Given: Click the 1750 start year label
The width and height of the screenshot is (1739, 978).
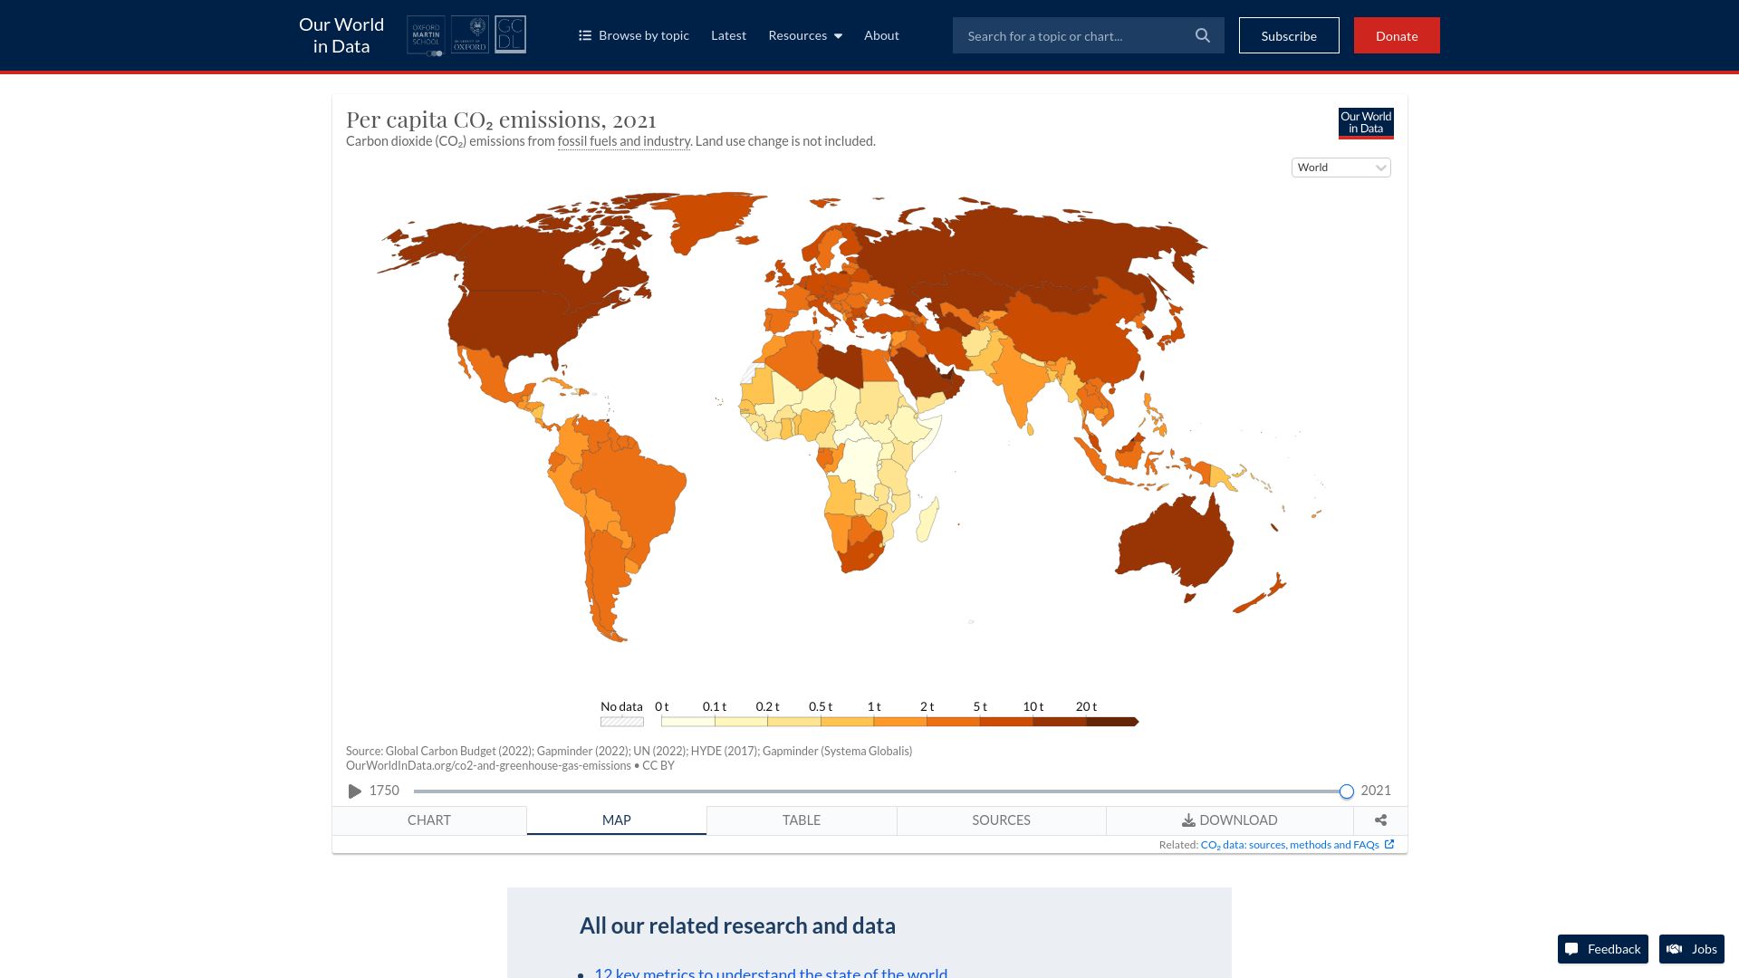Looking at the screenshot, I should pos(384,791).
